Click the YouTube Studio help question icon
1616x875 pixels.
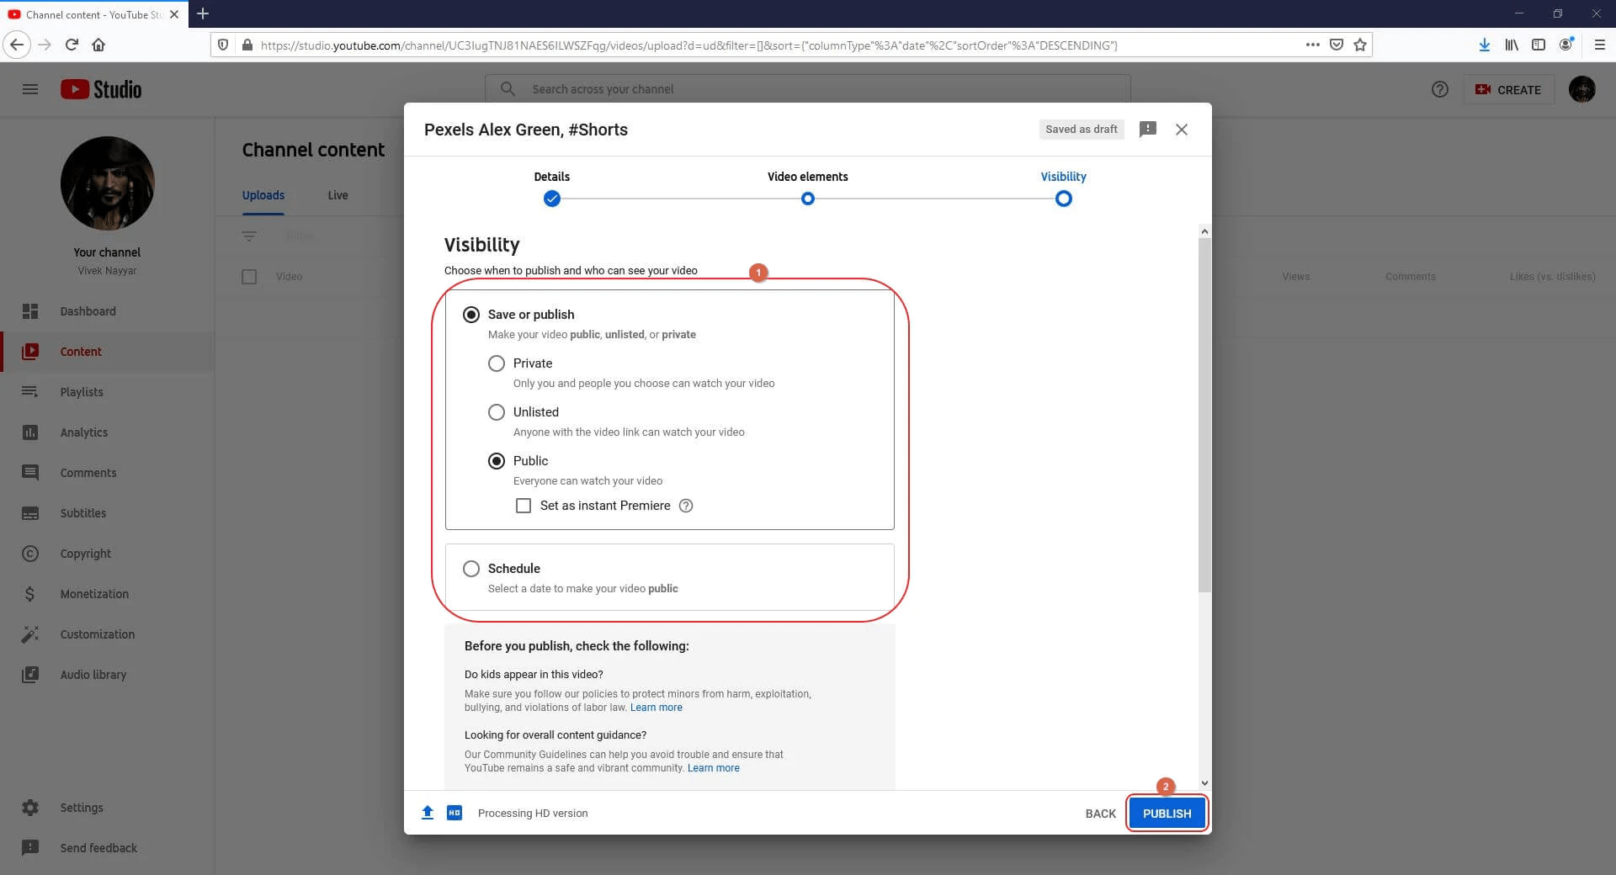pos(1440,89)
